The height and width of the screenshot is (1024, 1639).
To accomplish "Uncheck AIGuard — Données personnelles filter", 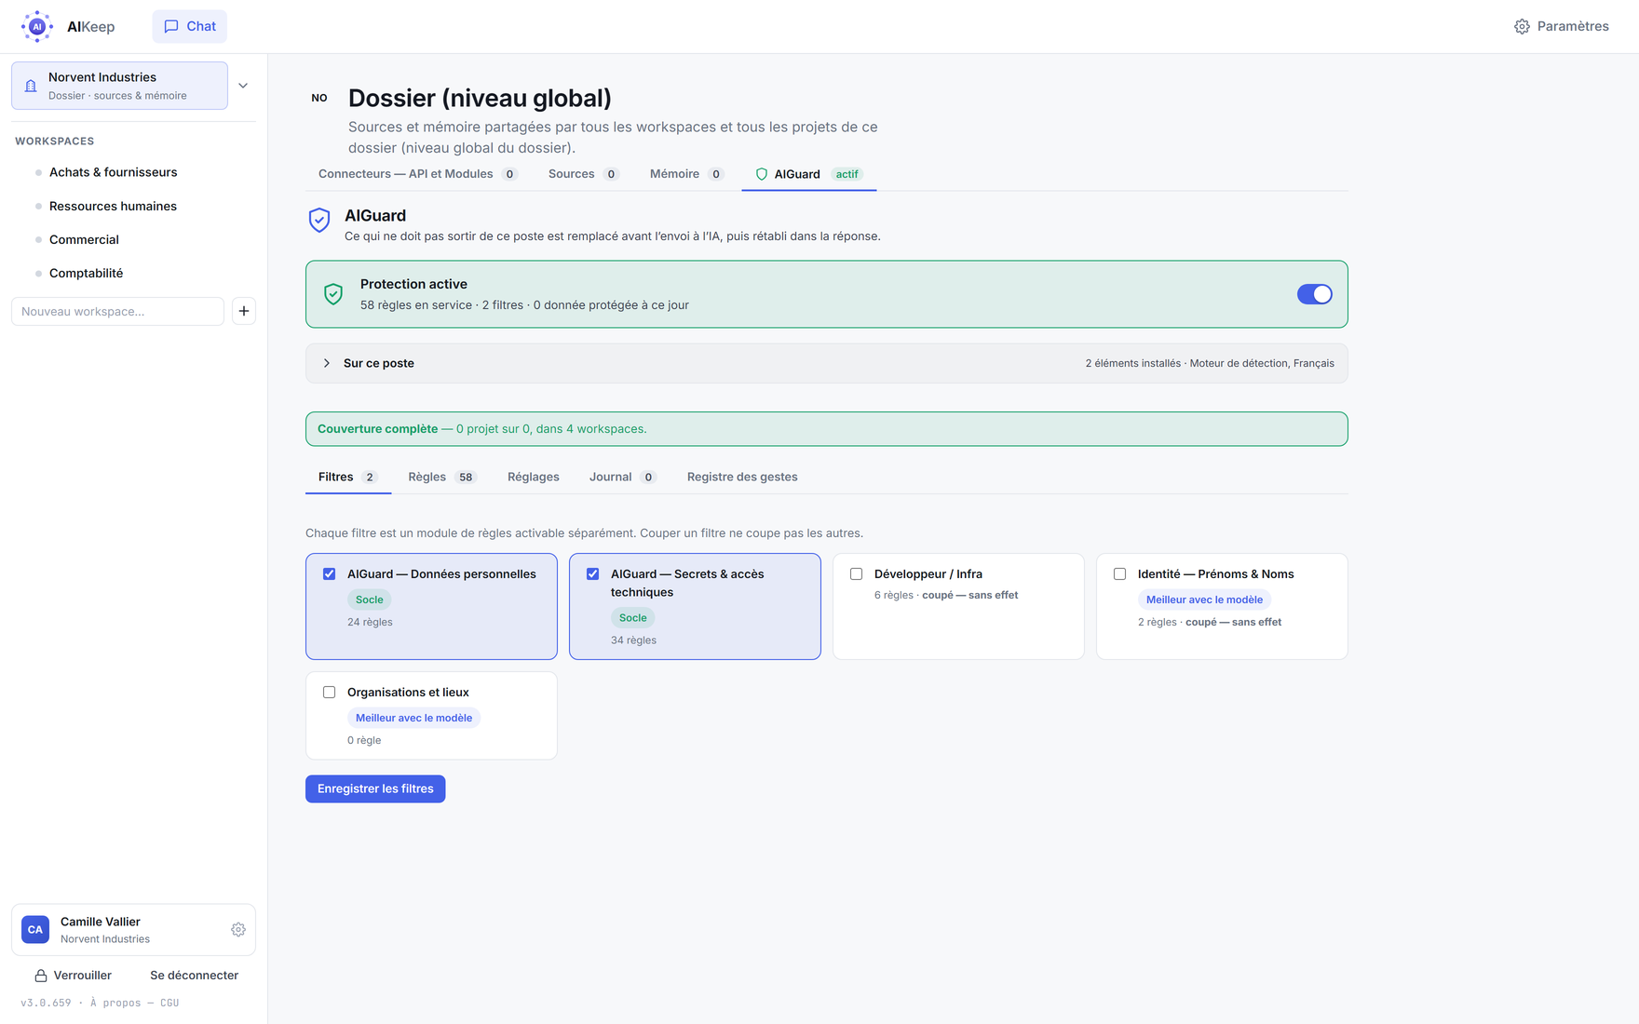I will tap(330, 574).
